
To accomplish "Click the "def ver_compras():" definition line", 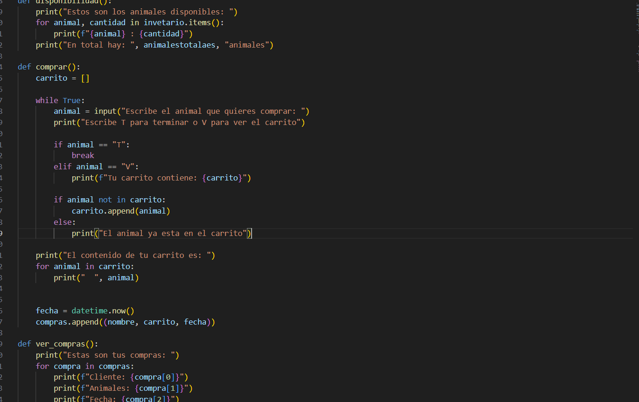I will coord(58,344).
